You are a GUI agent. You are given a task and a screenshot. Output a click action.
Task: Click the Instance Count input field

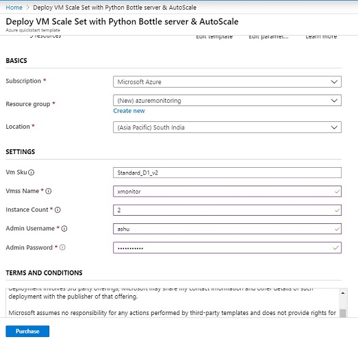pos(227,210)
